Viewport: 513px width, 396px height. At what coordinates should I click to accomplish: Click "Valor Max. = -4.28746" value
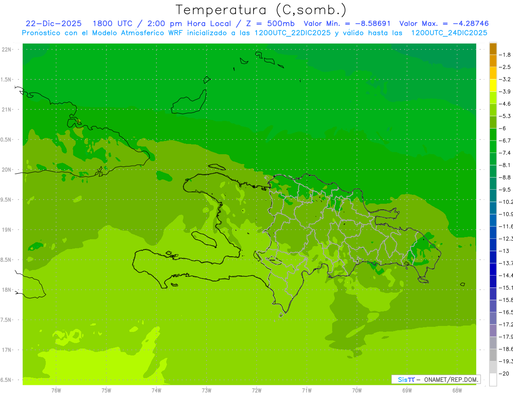(444, 23)
